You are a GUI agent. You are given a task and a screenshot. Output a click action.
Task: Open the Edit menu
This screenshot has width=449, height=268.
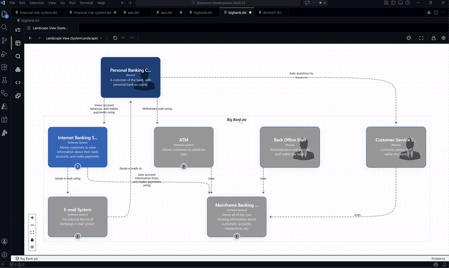22,3
